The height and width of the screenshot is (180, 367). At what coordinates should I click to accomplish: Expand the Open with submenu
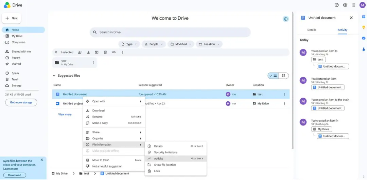[x=114, y=101]
